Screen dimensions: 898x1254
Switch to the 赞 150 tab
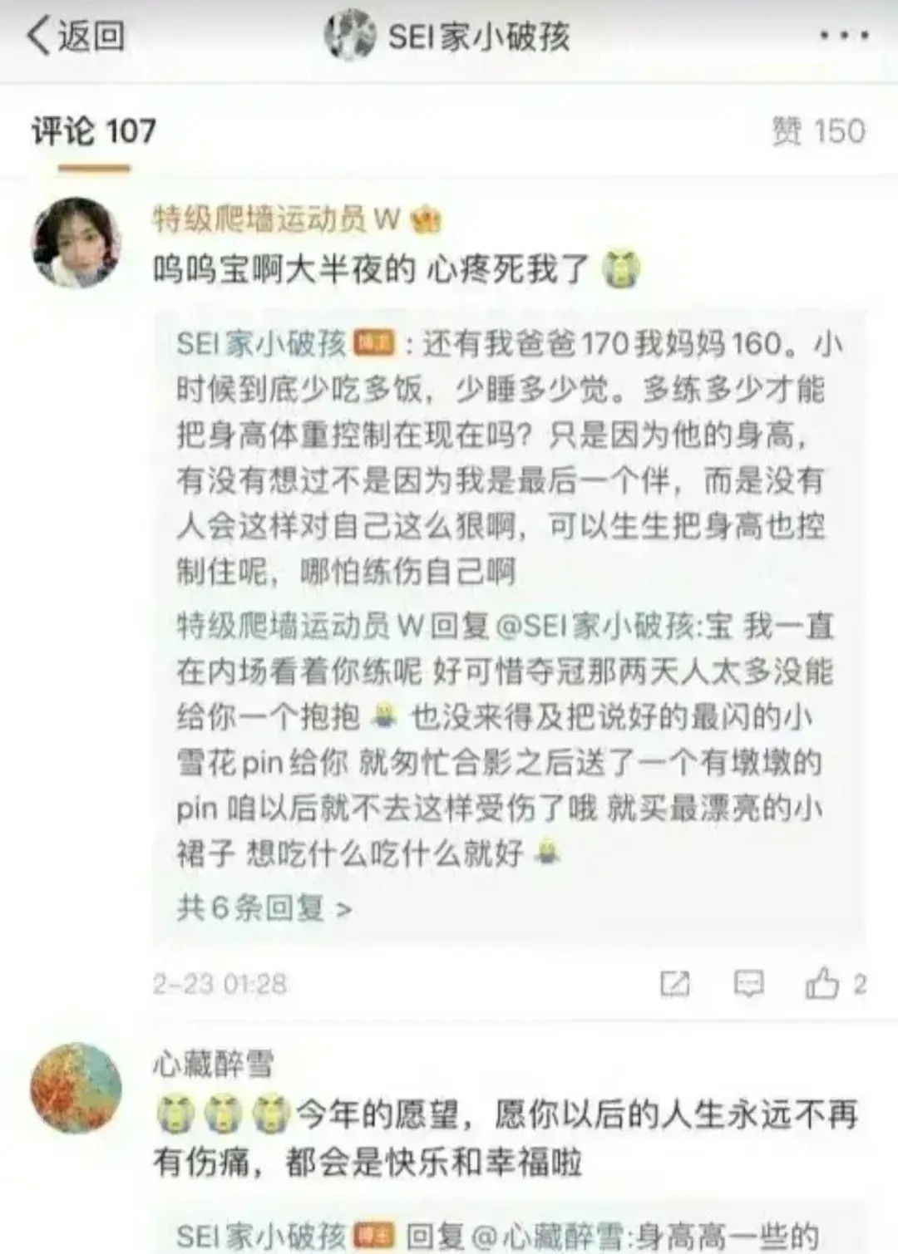pyautogui.click(x=818, y=131)
